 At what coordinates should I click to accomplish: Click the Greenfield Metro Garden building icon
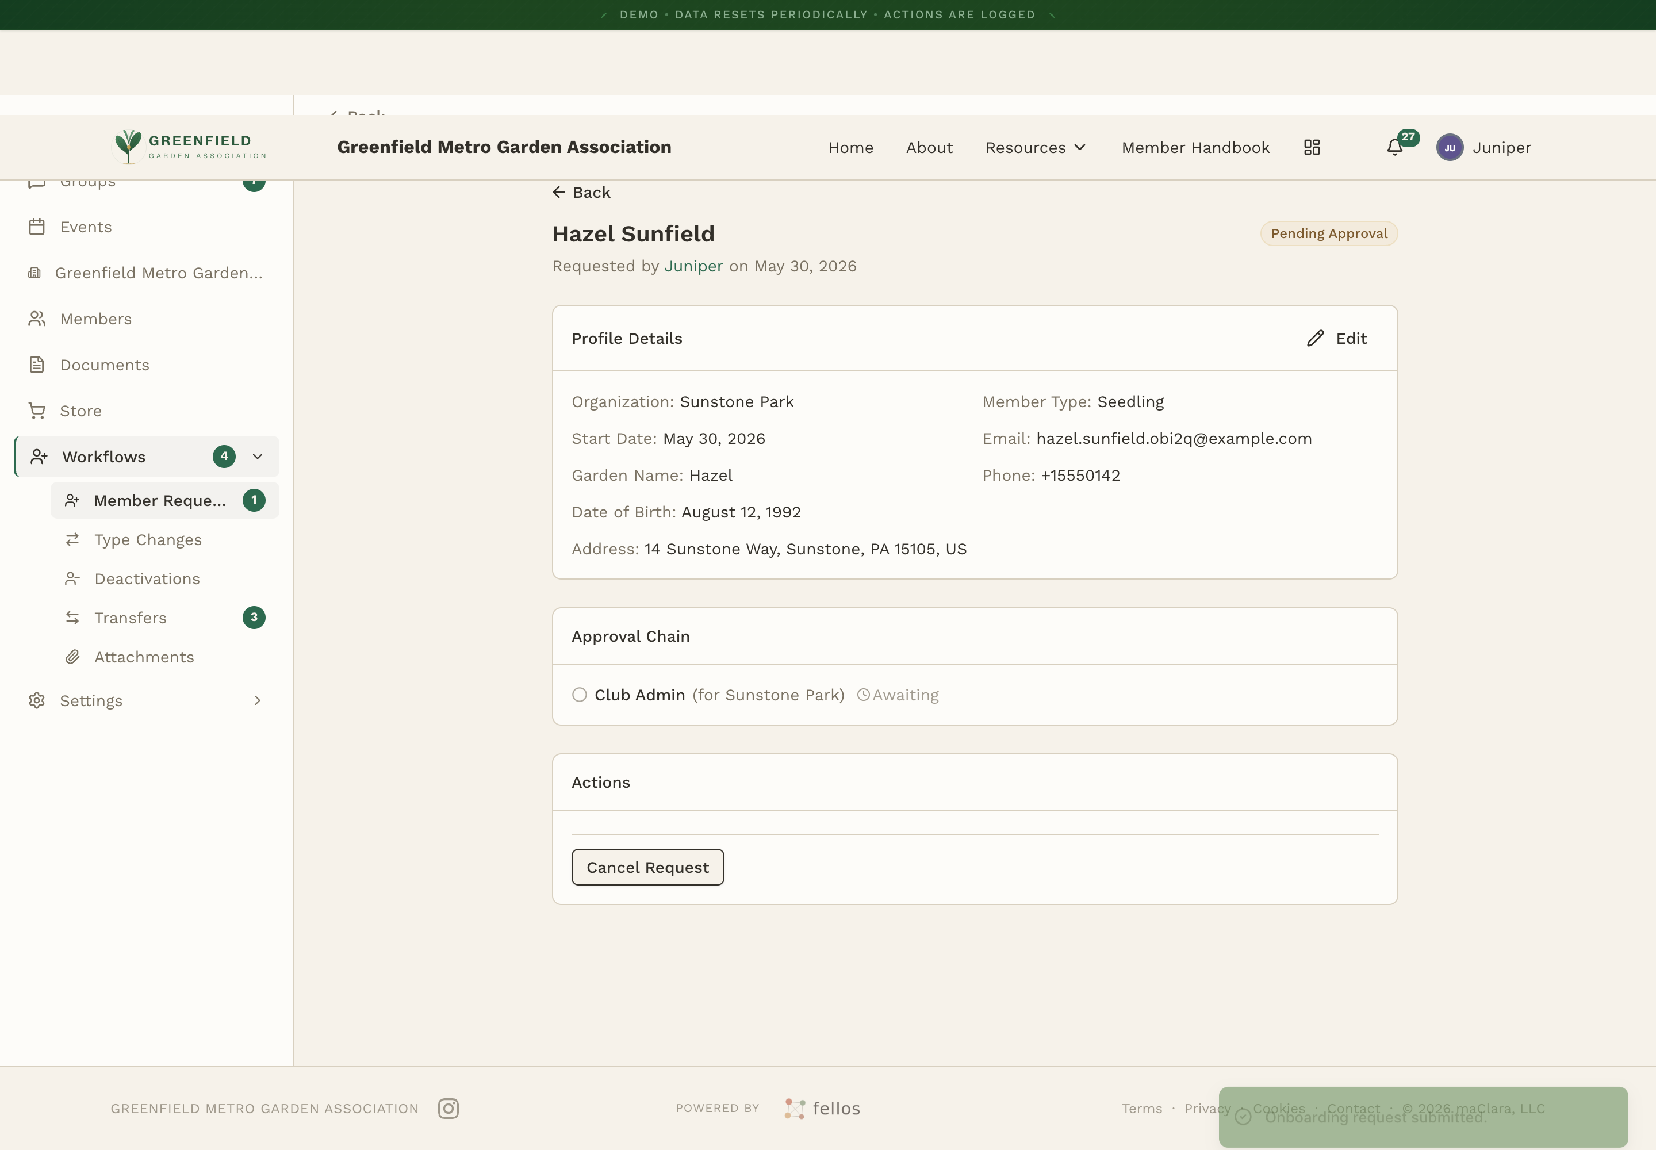34,273
